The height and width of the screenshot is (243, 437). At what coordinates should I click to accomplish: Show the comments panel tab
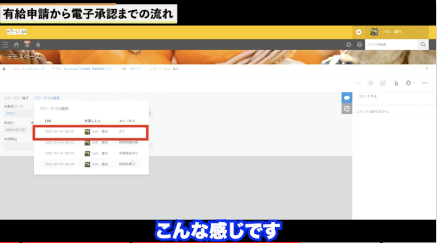(347, 98)
